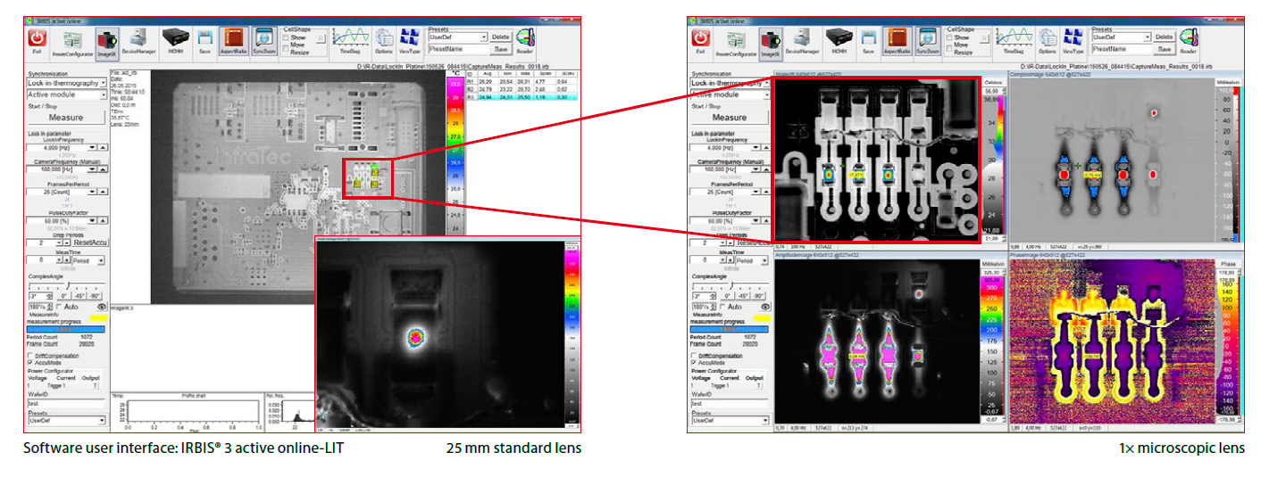Toggle SyncZoom in the left IRBIS window
1269x477 pixels.
[264, 41]
